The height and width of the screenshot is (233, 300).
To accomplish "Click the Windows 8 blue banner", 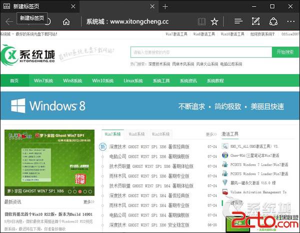I will 150,106.
